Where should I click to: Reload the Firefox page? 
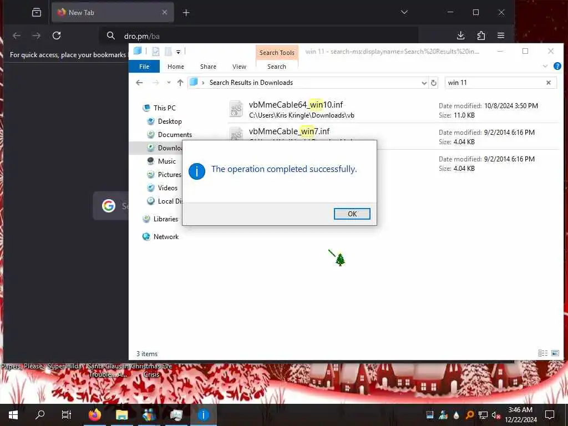(x=57, y=35)
